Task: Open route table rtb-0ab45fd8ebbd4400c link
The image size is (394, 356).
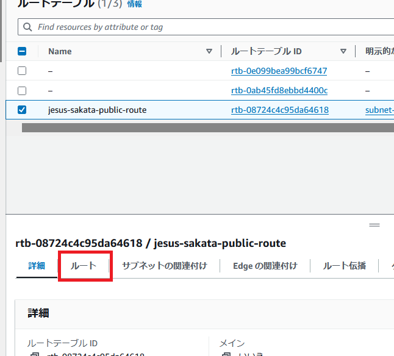Action: [x=279, y=90]
